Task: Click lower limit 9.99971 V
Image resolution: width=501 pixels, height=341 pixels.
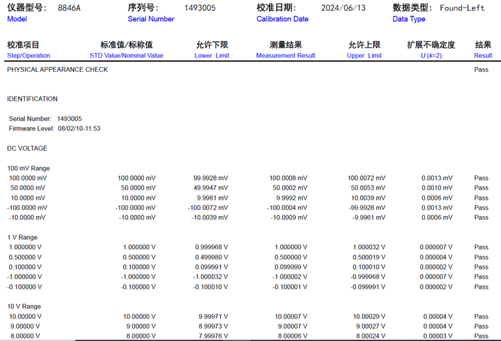Action: point(213,317)
